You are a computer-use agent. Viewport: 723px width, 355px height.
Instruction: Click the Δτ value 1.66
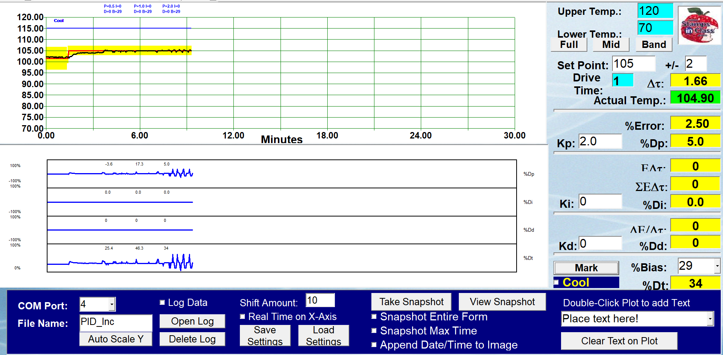[x=695, y=81]
